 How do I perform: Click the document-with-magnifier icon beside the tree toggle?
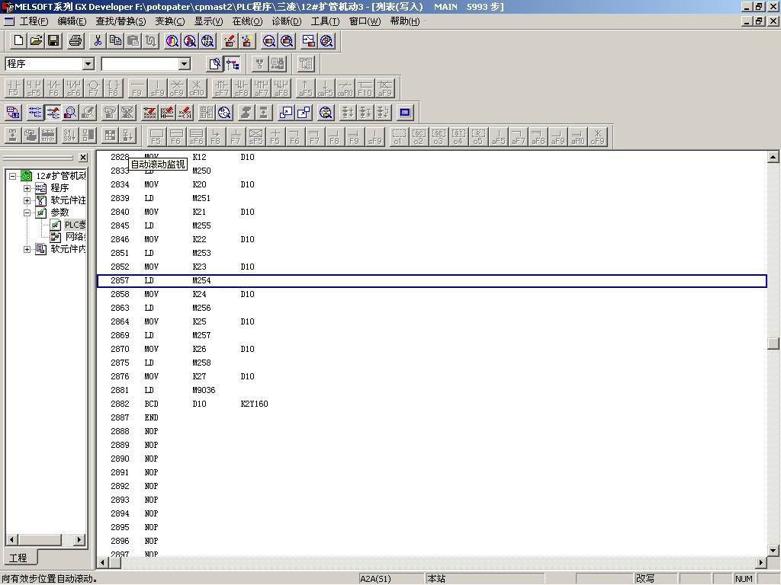[214, 64]
